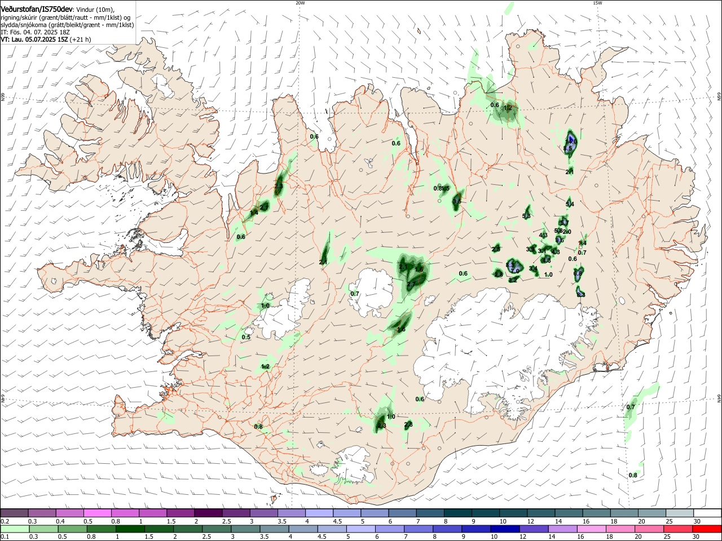Image resolution: width=722 pixels, height=541 pixels.
Task: Click the 'VT: Lau. 05.07.2025 15Z (+21 h)' line
Action: click(x=46, y=40)
